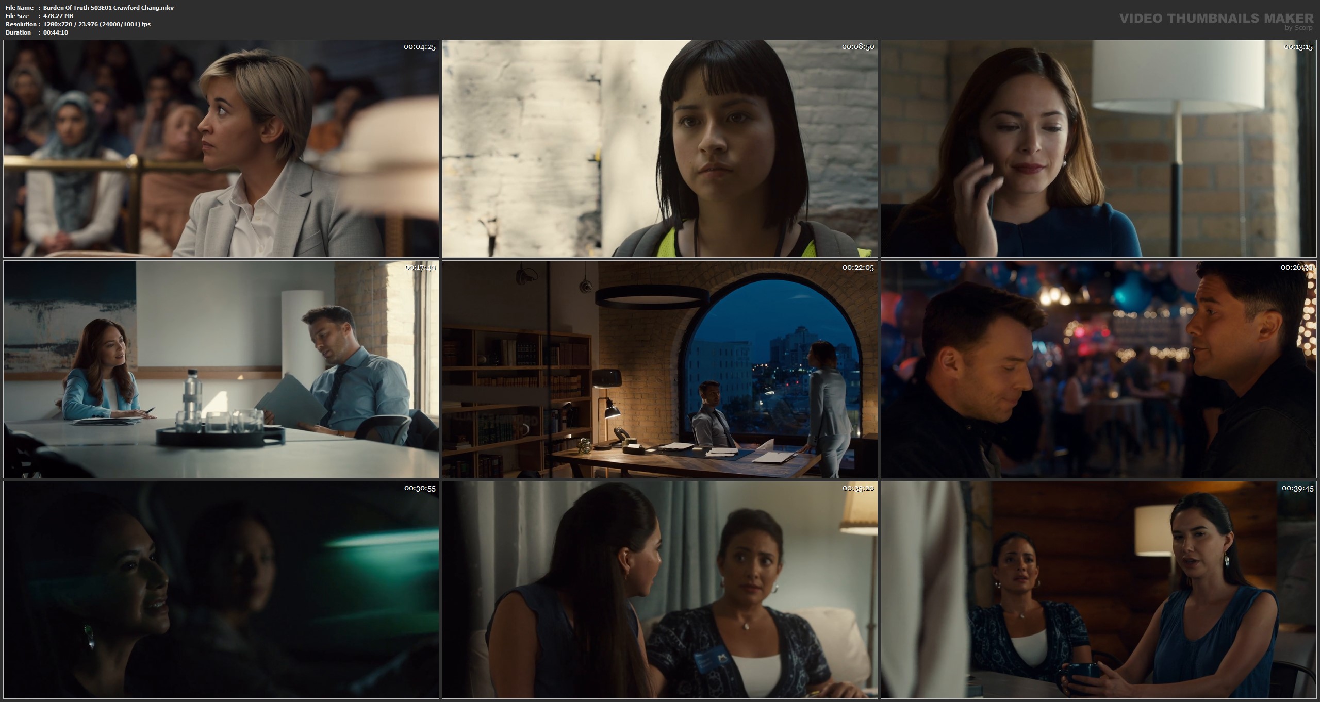This screenshot has height=702, width=1320.
Task: Click the 00:13:15 timestamp label
Action: point(1297,47)
